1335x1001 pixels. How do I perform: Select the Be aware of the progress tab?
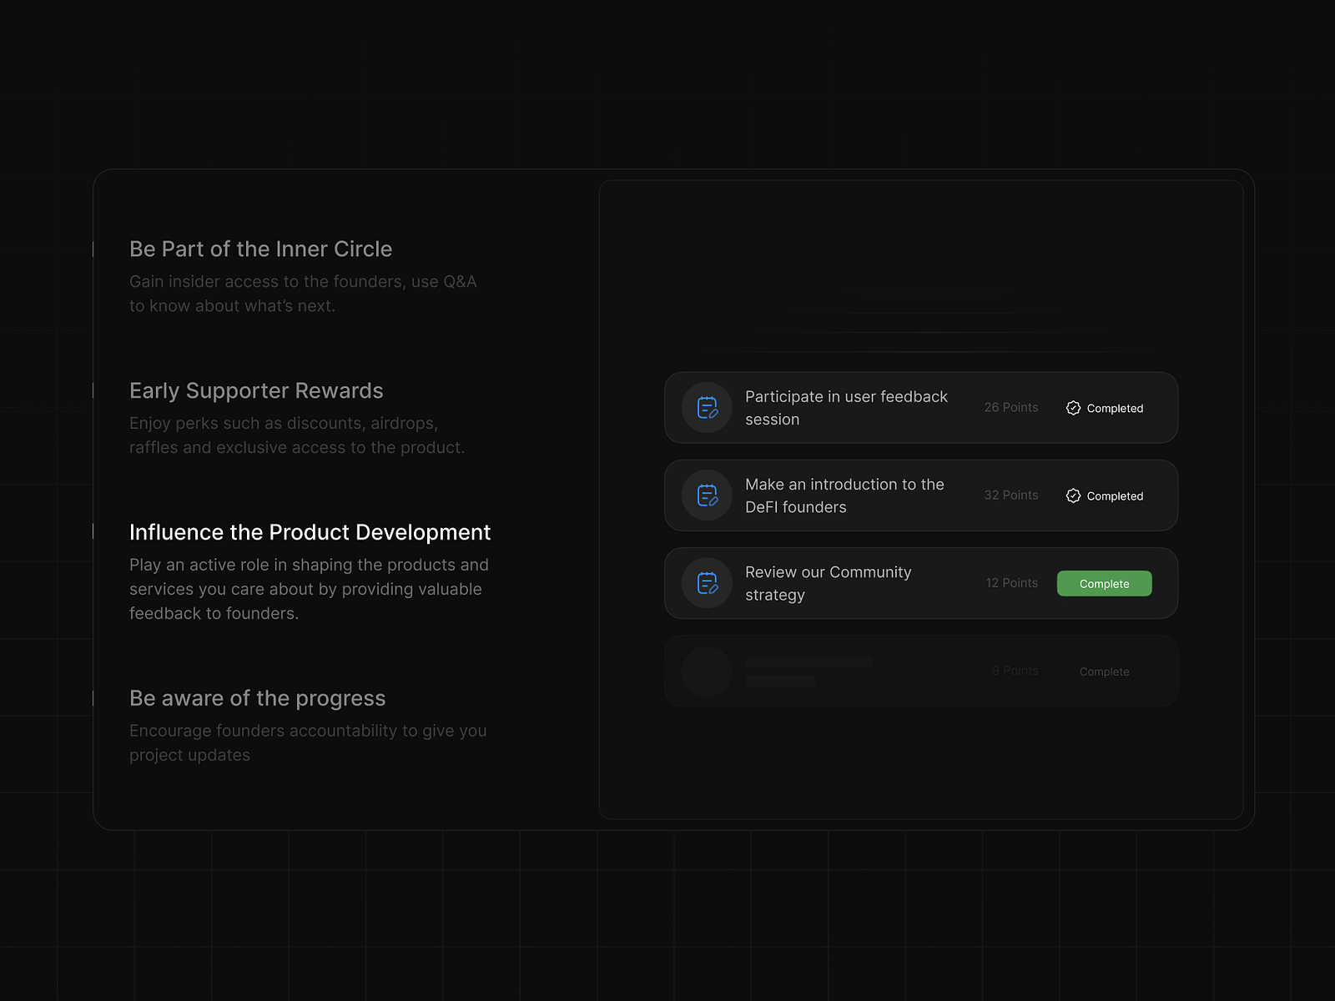pos(257,698)
